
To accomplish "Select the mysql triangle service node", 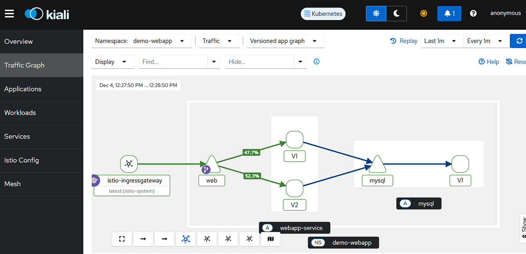I will pos(377,163).
